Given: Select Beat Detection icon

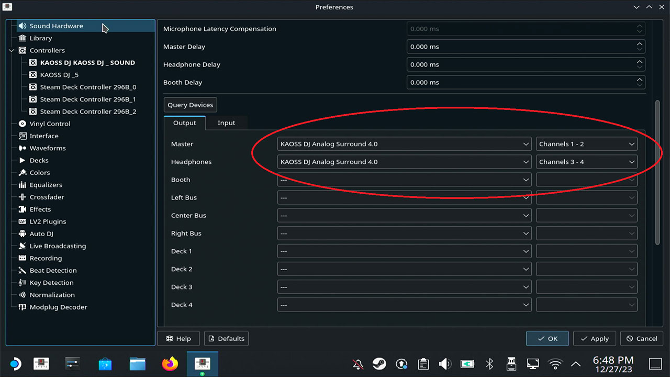Looking at the screenshot, I should (x=22, y=271).
